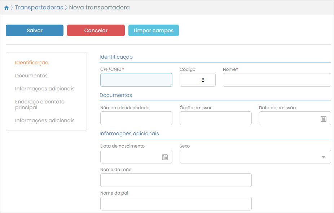The height and width of the screenshot is (213, 334).
Task: Go to Transportadoras via the breadcrumb link
Action: pos(39,8)
